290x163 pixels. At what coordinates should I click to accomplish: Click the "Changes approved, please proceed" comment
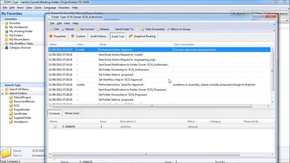click(194, 50)
